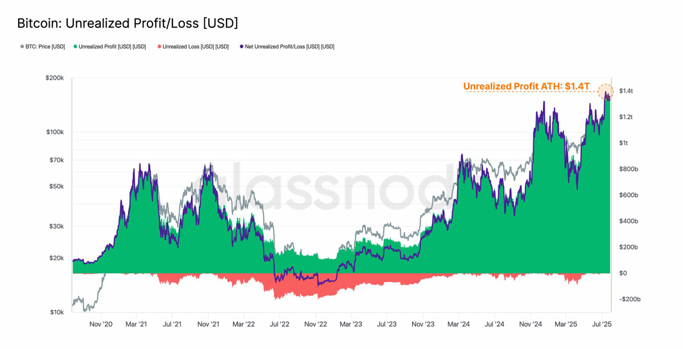Click the chart title Bitcoin: Unrealized Profit/Loss
683x349 pixels.
click(127, 23)
